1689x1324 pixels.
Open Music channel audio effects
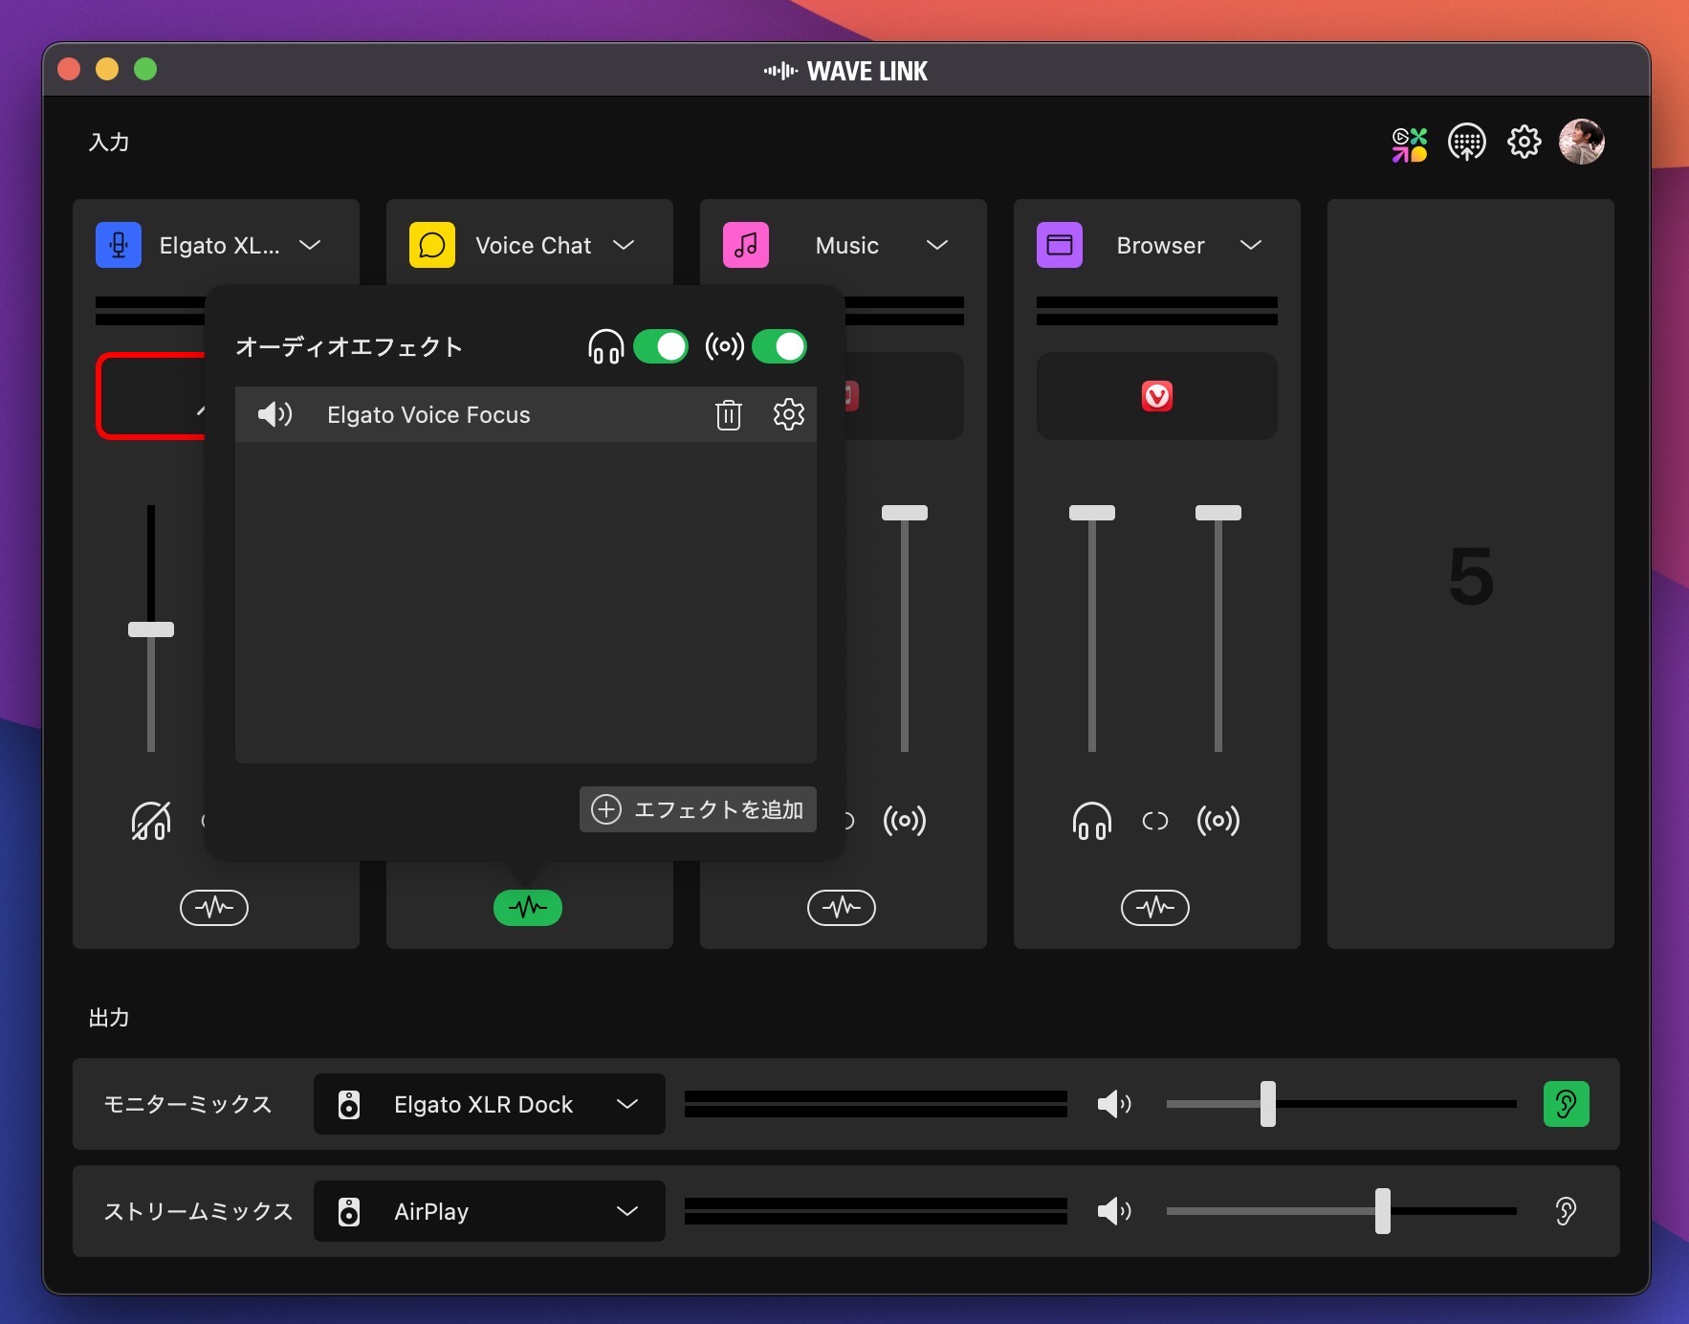tap(841, 908)
